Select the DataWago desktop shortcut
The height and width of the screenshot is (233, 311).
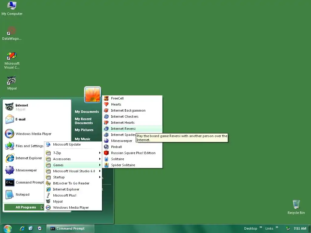point(12,33)
